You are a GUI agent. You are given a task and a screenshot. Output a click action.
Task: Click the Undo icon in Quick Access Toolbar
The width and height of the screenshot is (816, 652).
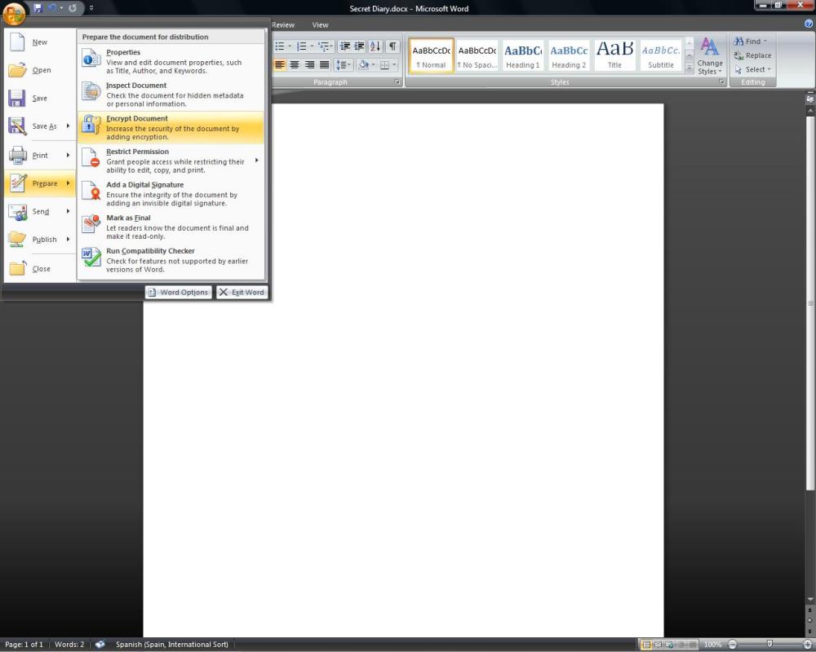tap(51, 8)
